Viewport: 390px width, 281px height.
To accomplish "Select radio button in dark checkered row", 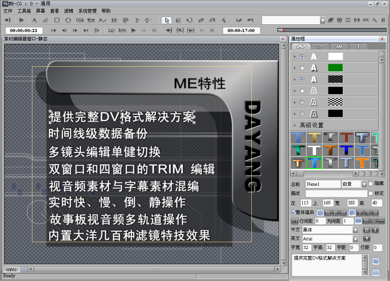I will [x=302, y=79].
